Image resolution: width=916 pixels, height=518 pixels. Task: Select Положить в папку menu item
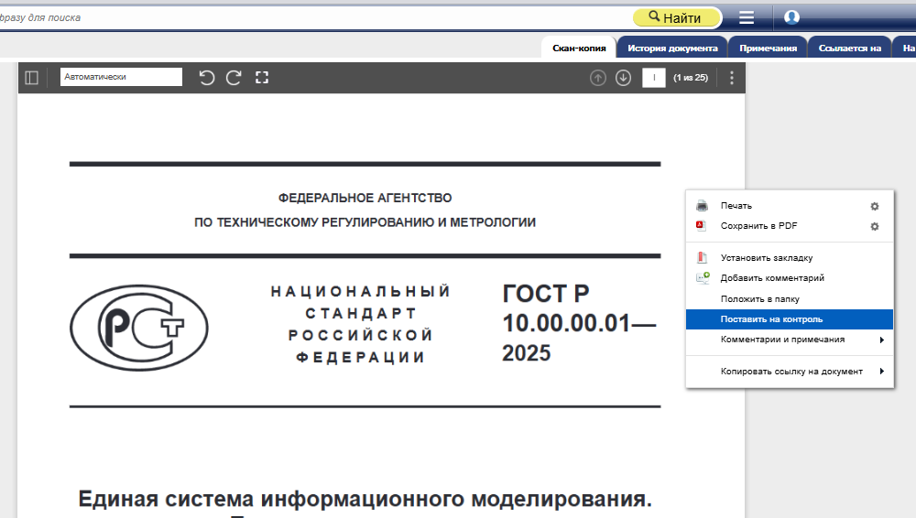[x=790, y=298]
